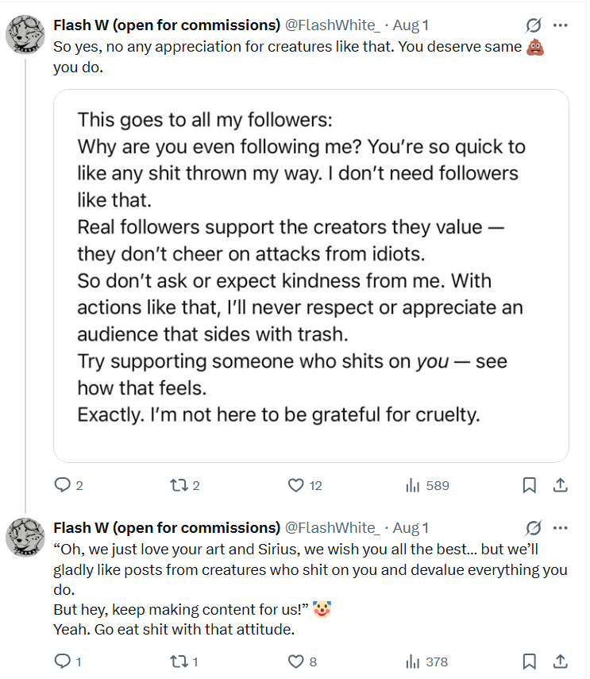
Task: Share the first tweet
Action: 559,485
